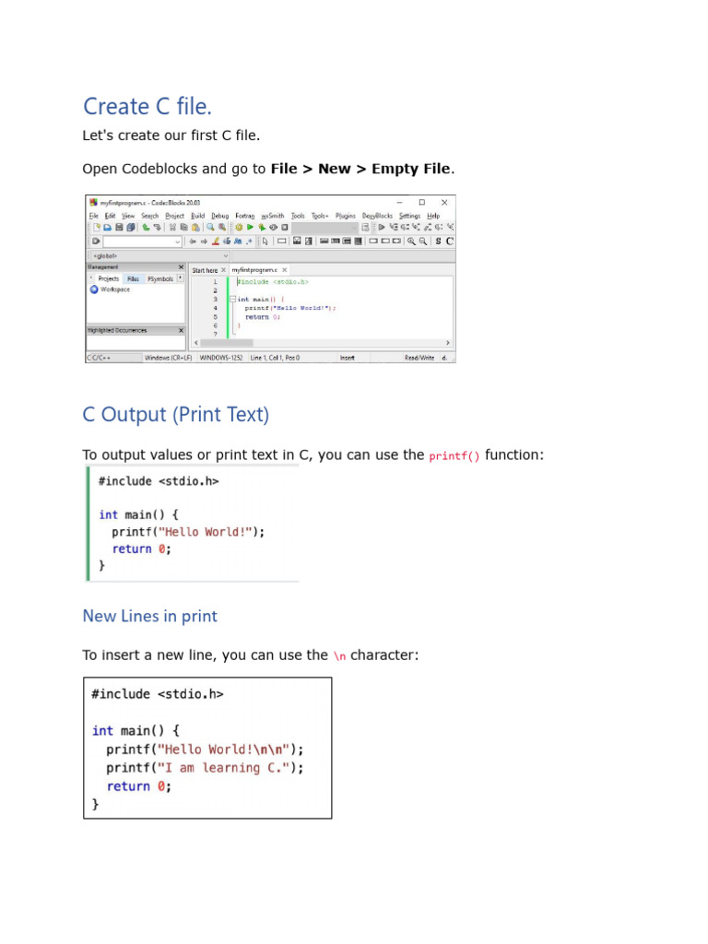This screenshot has width=708, height=944.
Task: Close the Highlighted Occurrences panel
Action: (181, 331)
